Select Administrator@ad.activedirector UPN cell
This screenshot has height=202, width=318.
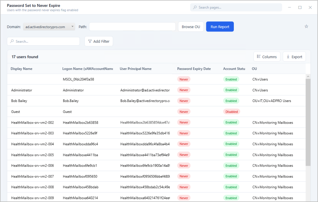pos(145,90)
